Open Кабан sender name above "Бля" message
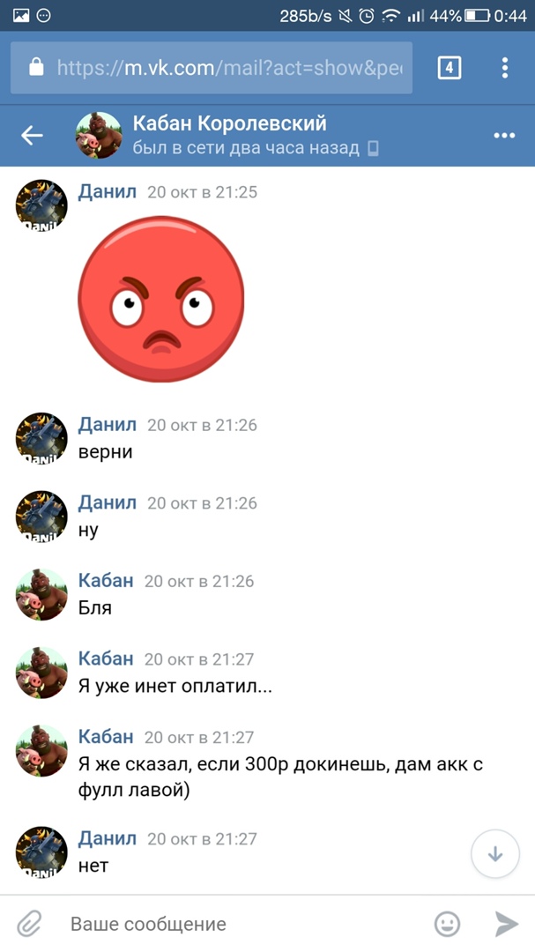 point(106,581)
